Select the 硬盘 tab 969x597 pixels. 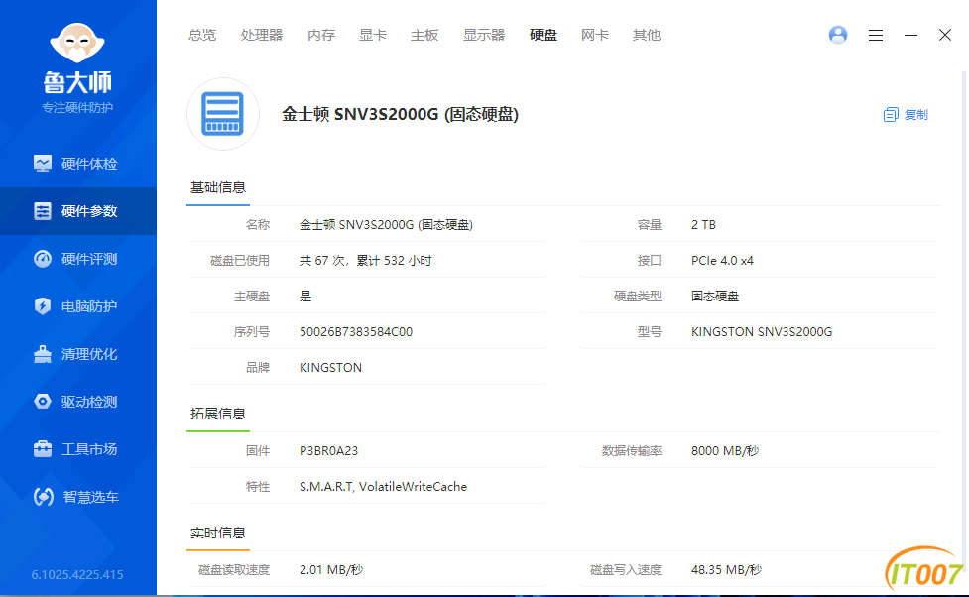coord(544,36)
